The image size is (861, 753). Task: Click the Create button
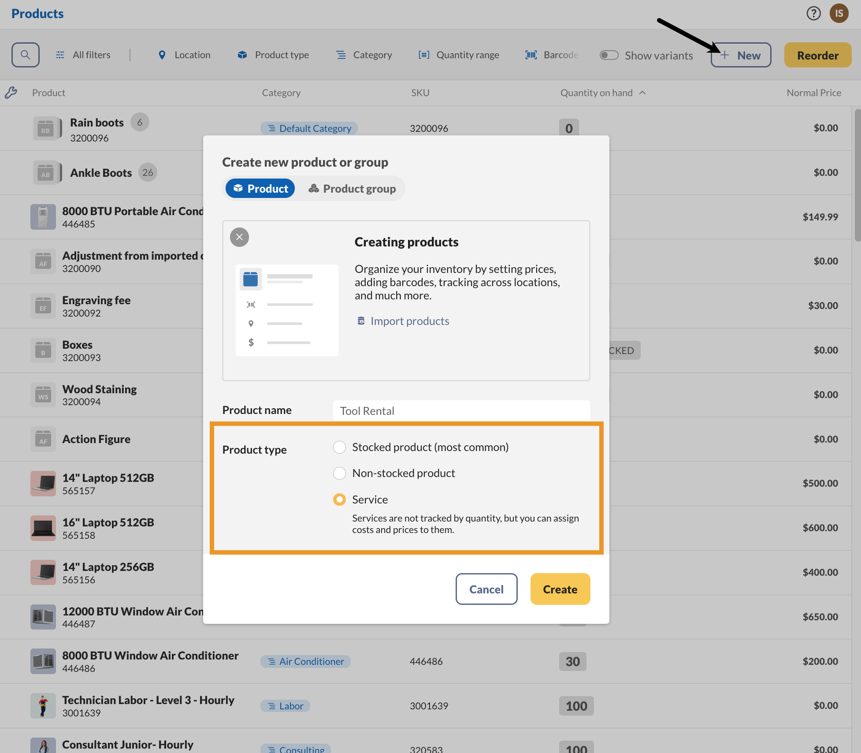tap(560, 589)
